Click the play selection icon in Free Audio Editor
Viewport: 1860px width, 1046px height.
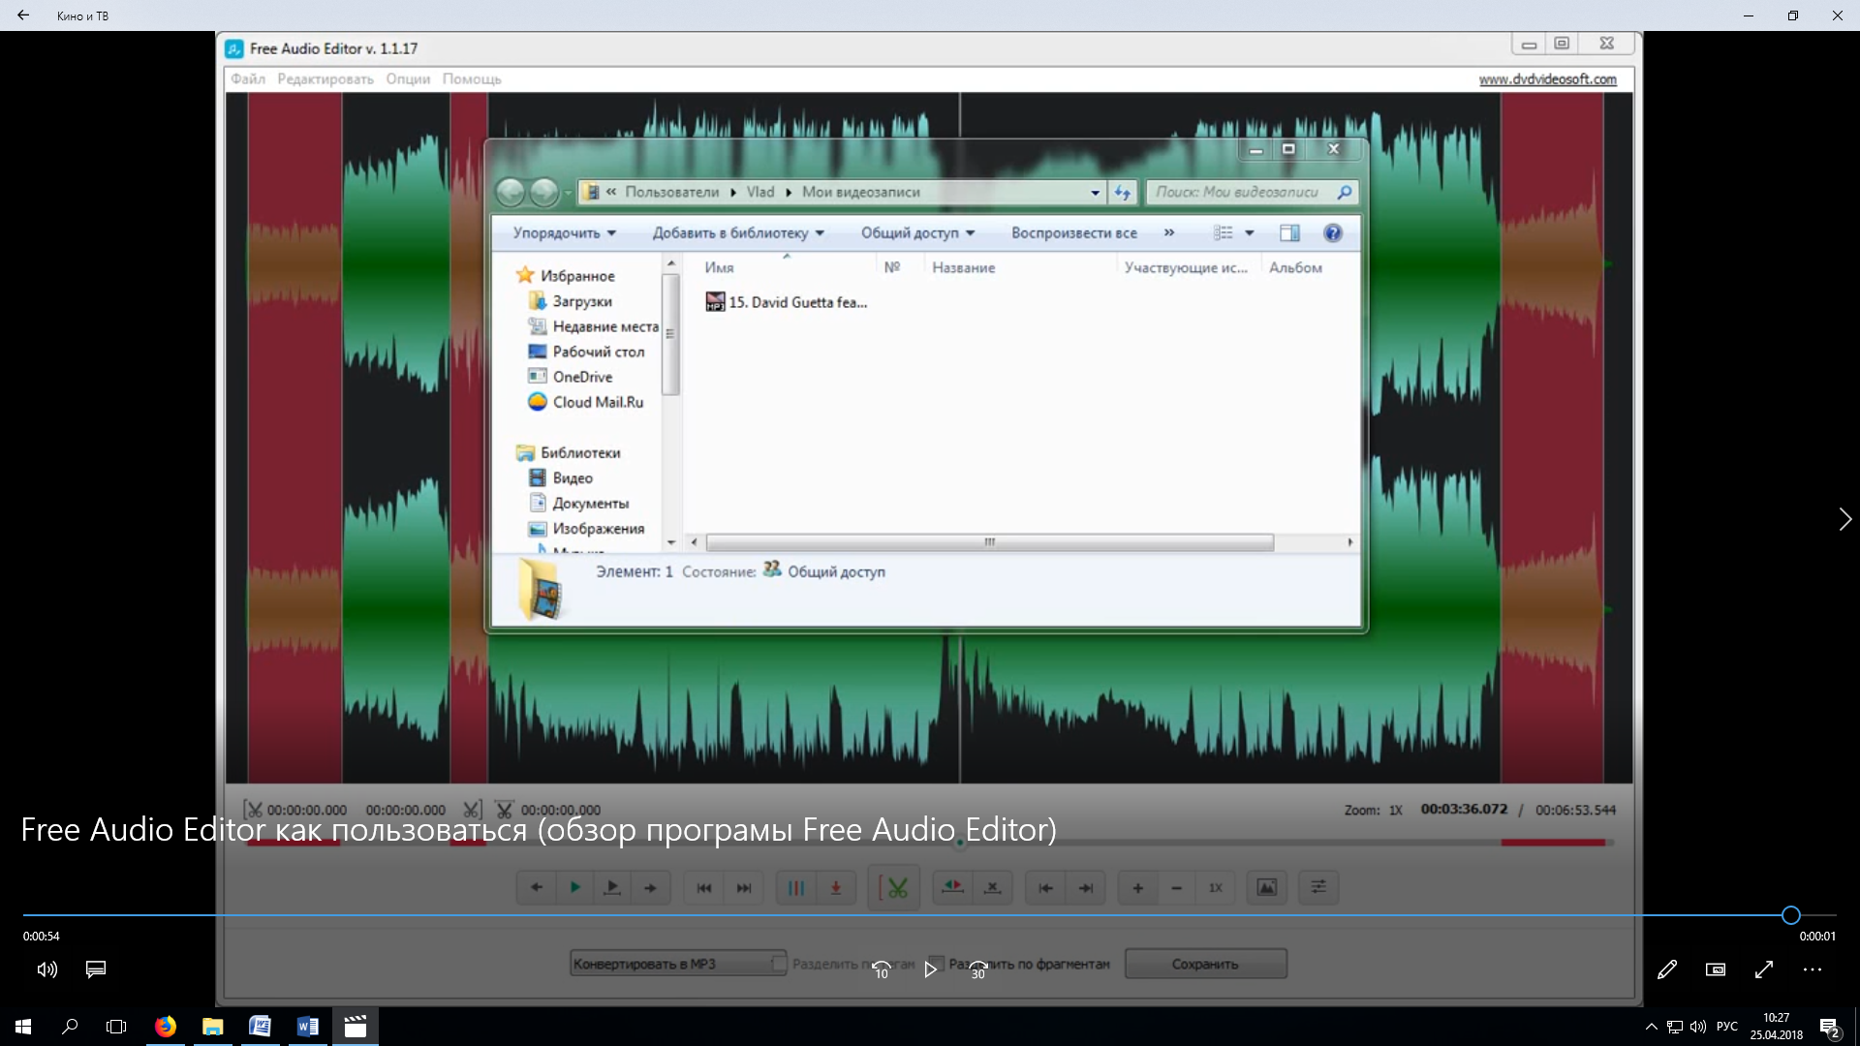pyautogui.click(x=612, y=887)
